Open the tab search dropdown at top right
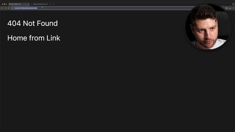 (x=233, y=4)
